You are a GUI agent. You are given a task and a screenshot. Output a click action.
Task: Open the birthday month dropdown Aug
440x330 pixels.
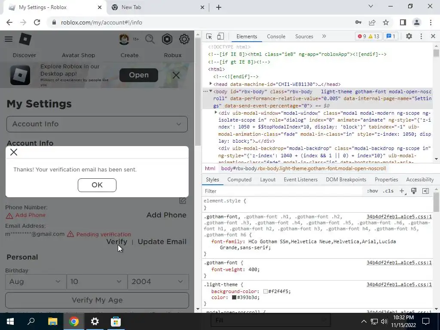(x=36, y=282)
